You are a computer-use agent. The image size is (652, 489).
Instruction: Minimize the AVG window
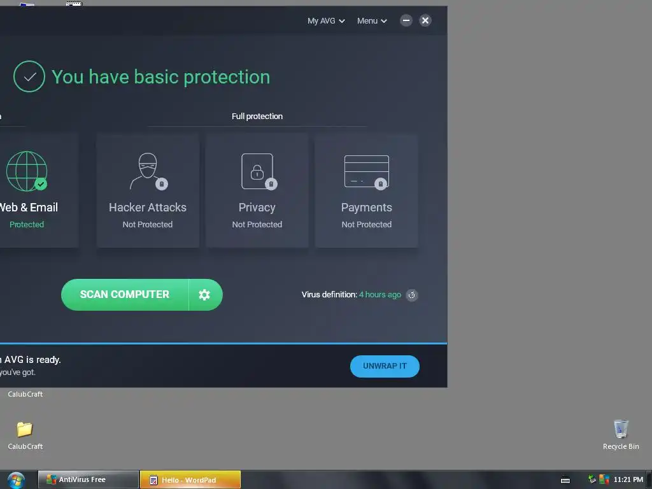(406, 20)
